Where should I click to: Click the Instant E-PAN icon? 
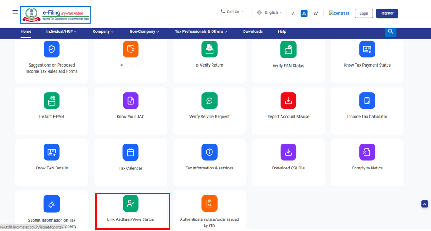(x=51, y=100)
